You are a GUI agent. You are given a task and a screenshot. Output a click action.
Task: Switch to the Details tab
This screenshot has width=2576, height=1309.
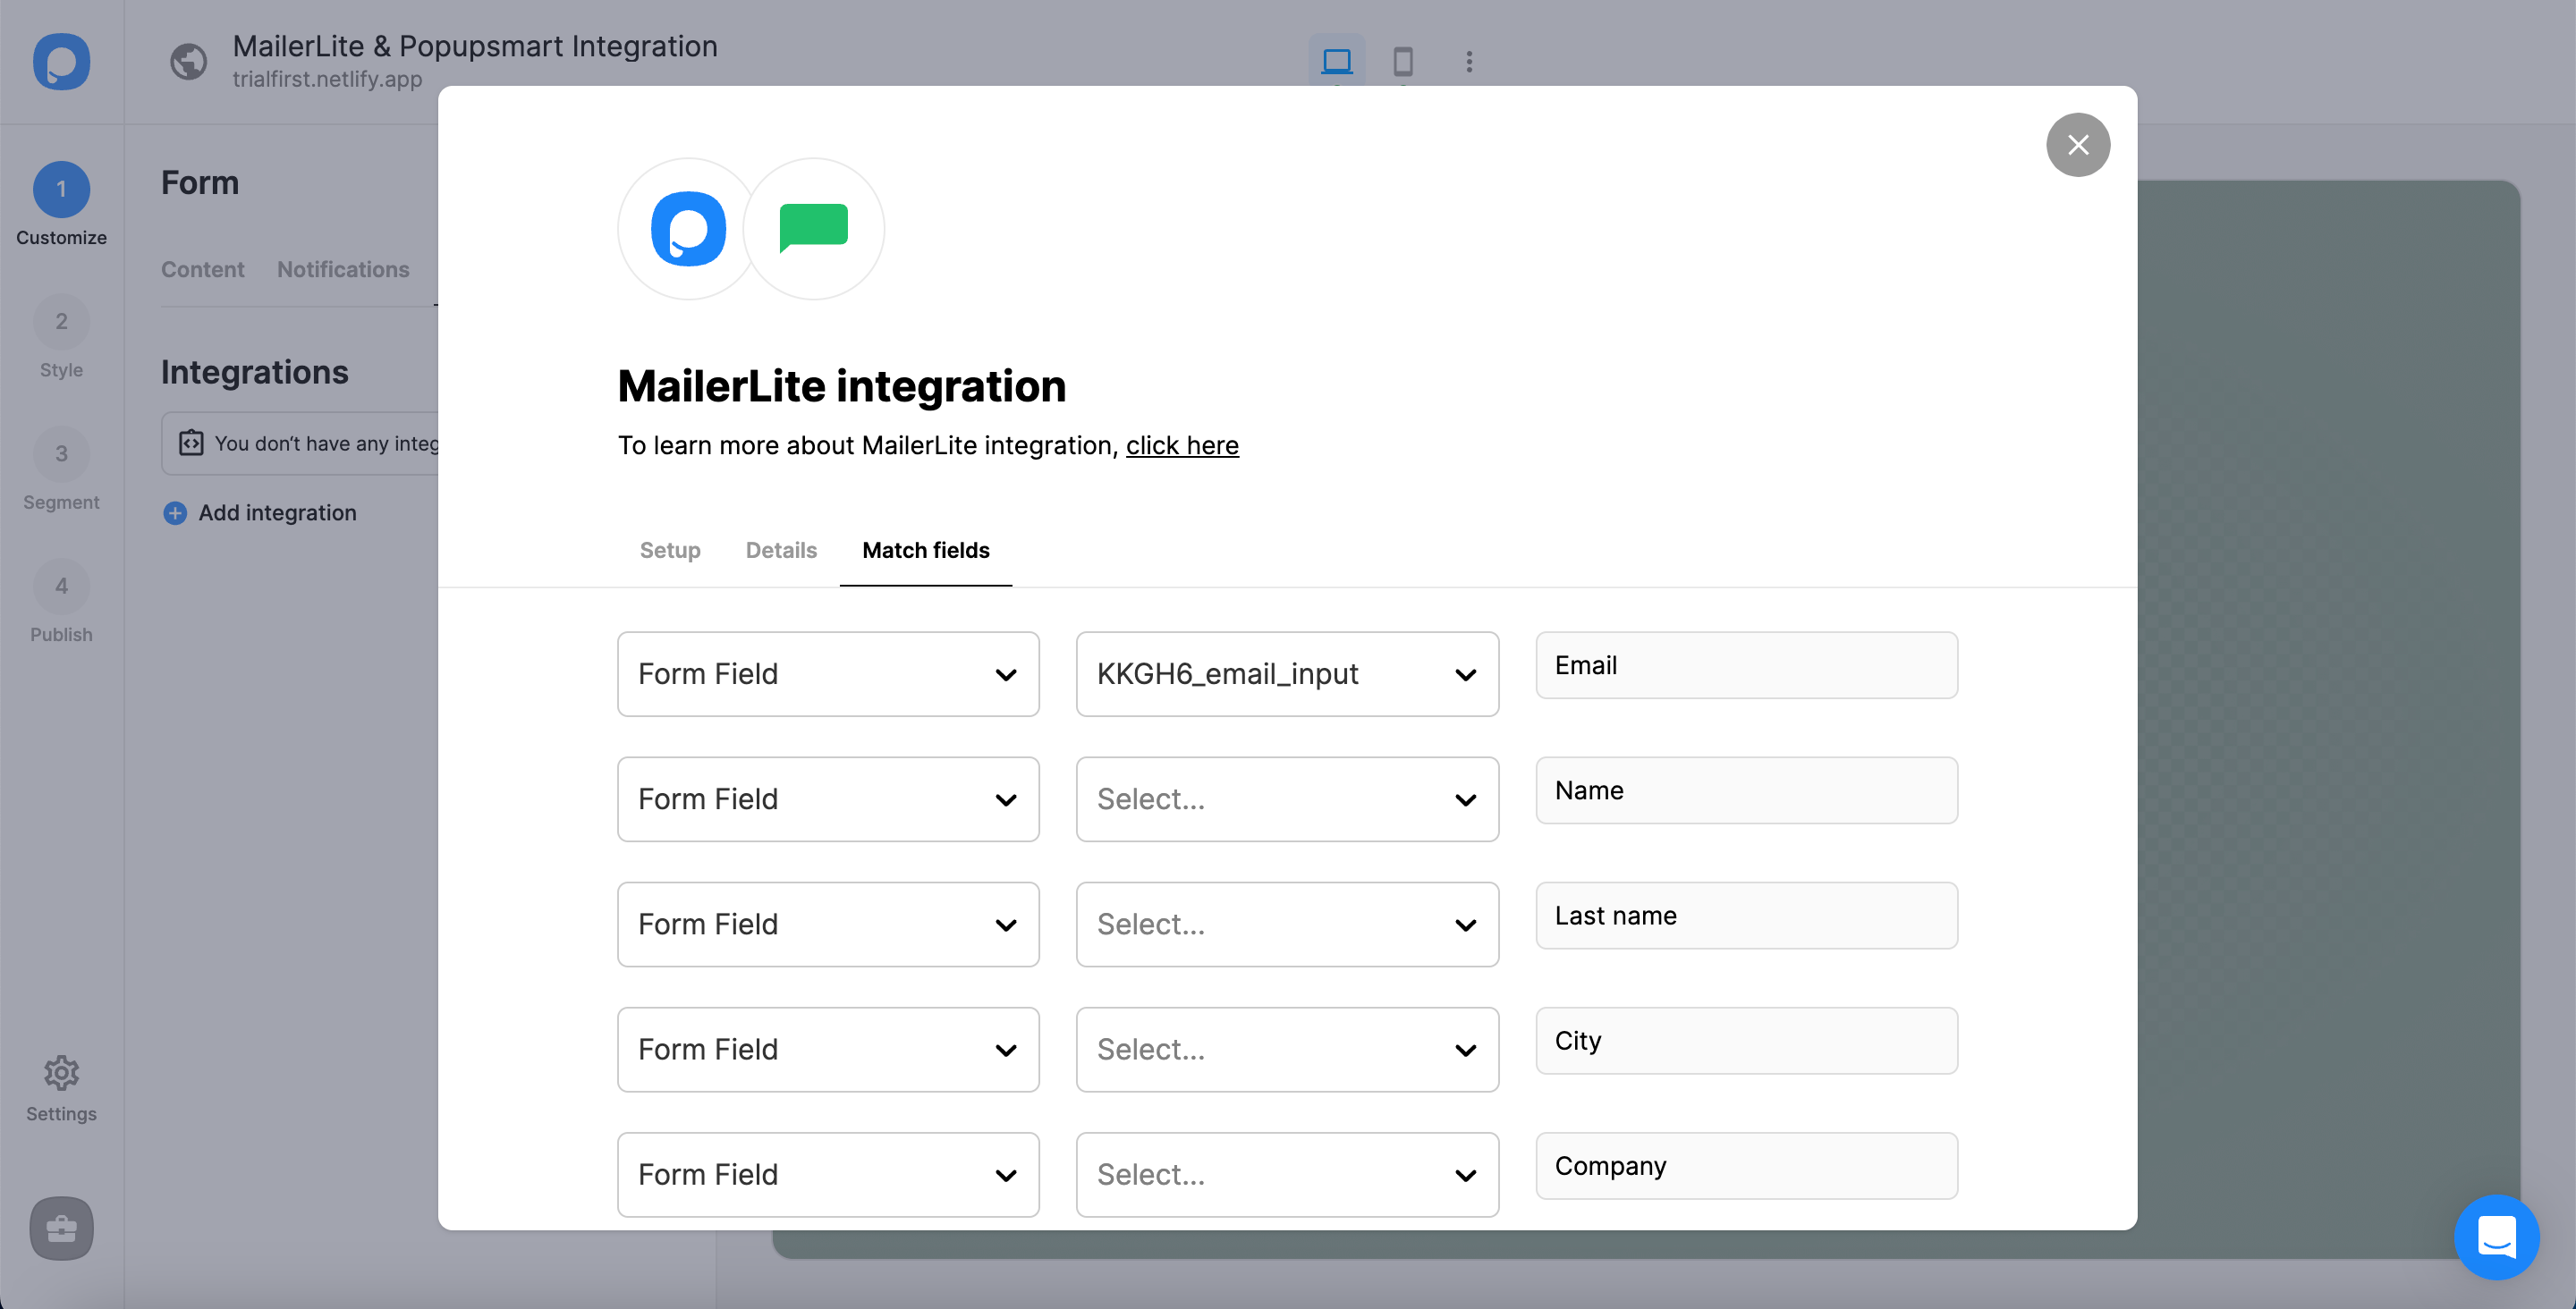(782, 547)
